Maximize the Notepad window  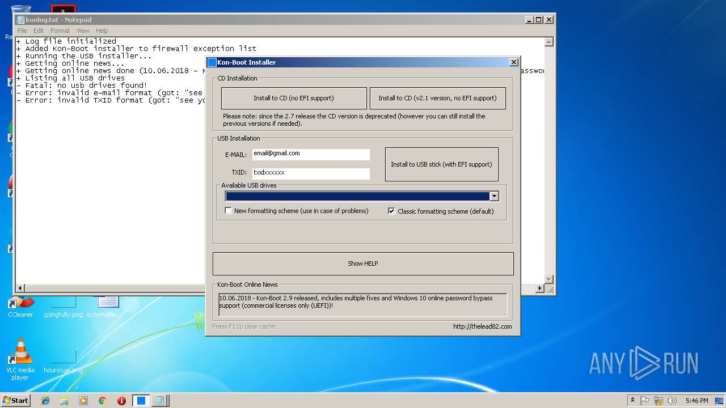(x=539, y=20)
